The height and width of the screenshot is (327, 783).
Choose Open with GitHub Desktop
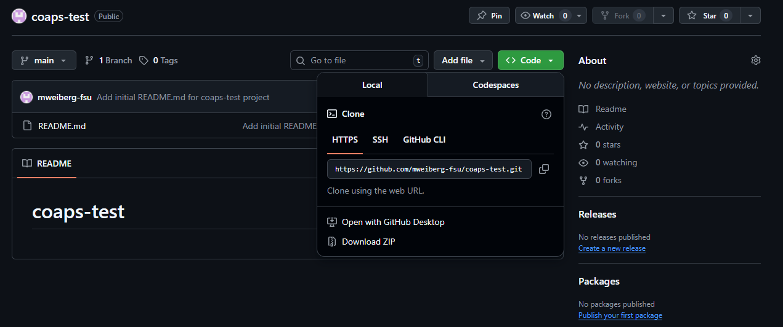393,222
